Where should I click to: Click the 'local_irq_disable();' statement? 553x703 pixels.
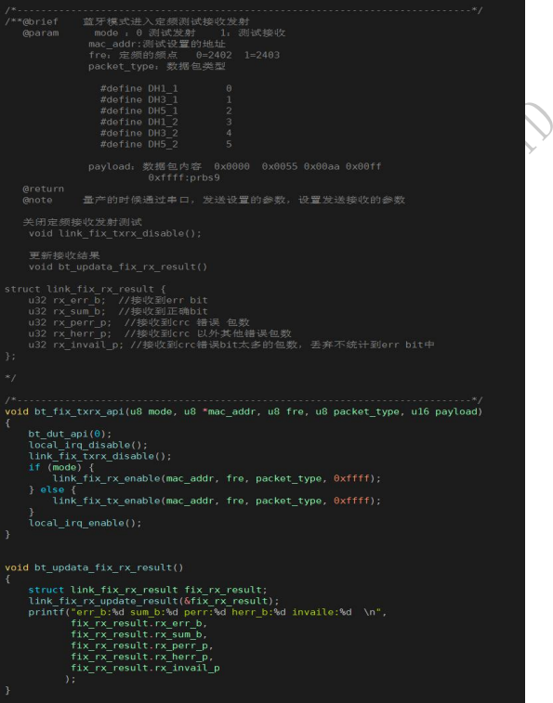[88, 445]
